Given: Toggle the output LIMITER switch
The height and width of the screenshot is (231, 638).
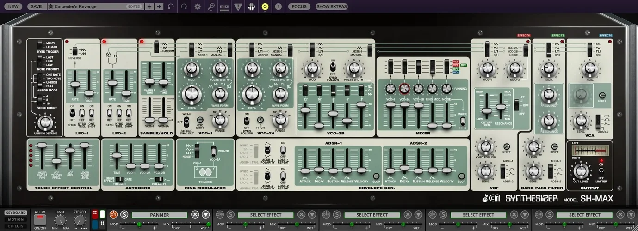Looking at the screenshot, I should [601, 170].
